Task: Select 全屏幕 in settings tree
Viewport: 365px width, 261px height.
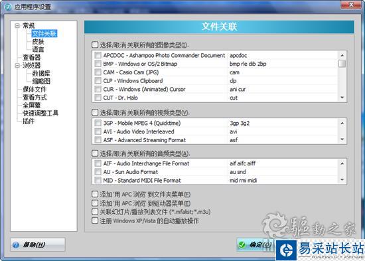Action: pos(31,105)
